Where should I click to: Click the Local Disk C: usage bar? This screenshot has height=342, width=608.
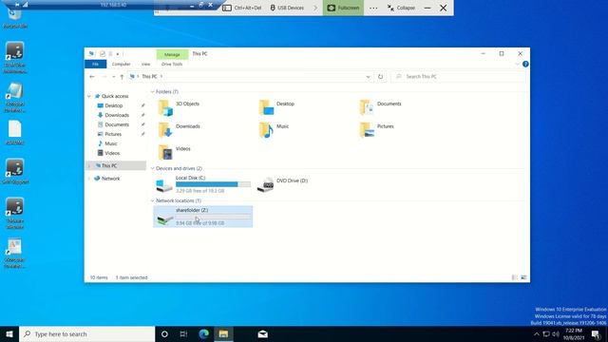pyautogui.click(x=213, y=184)
